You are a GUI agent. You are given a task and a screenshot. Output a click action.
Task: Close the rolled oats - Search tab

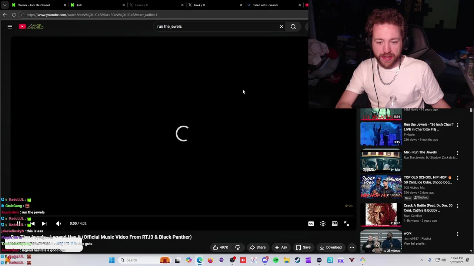300,5
